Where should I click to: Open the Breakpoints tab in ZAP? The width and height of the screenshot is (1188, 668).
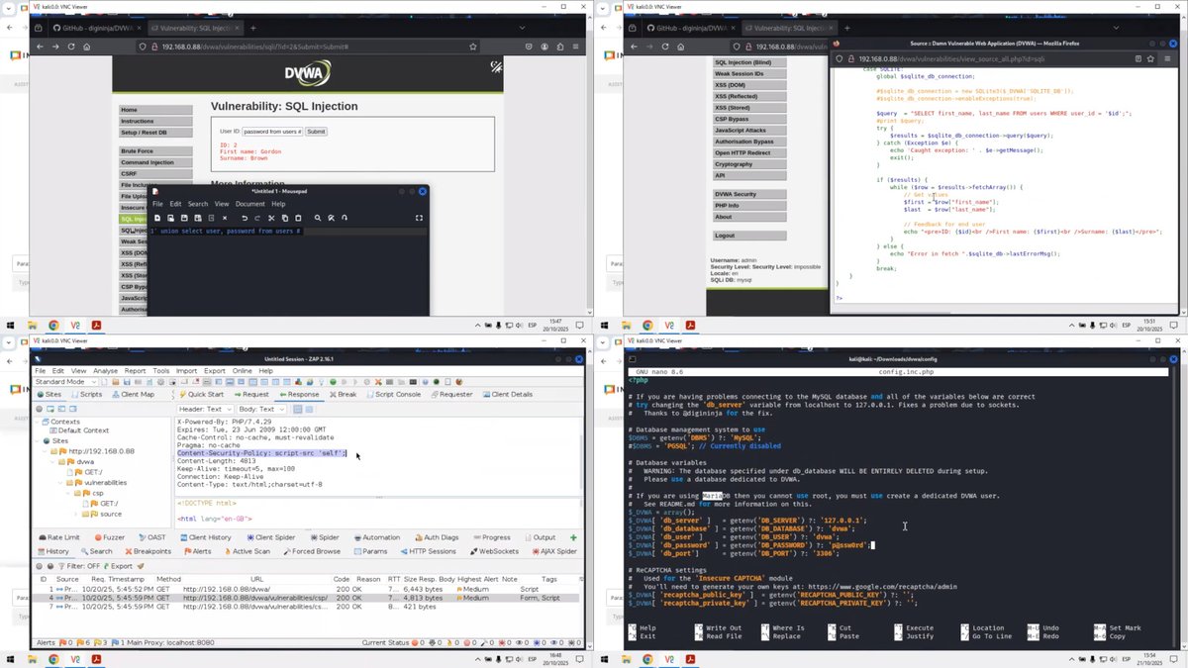tap(148, 551)
